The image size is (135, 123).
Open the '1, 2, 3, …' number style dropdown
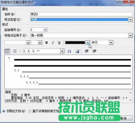[62, 51]
